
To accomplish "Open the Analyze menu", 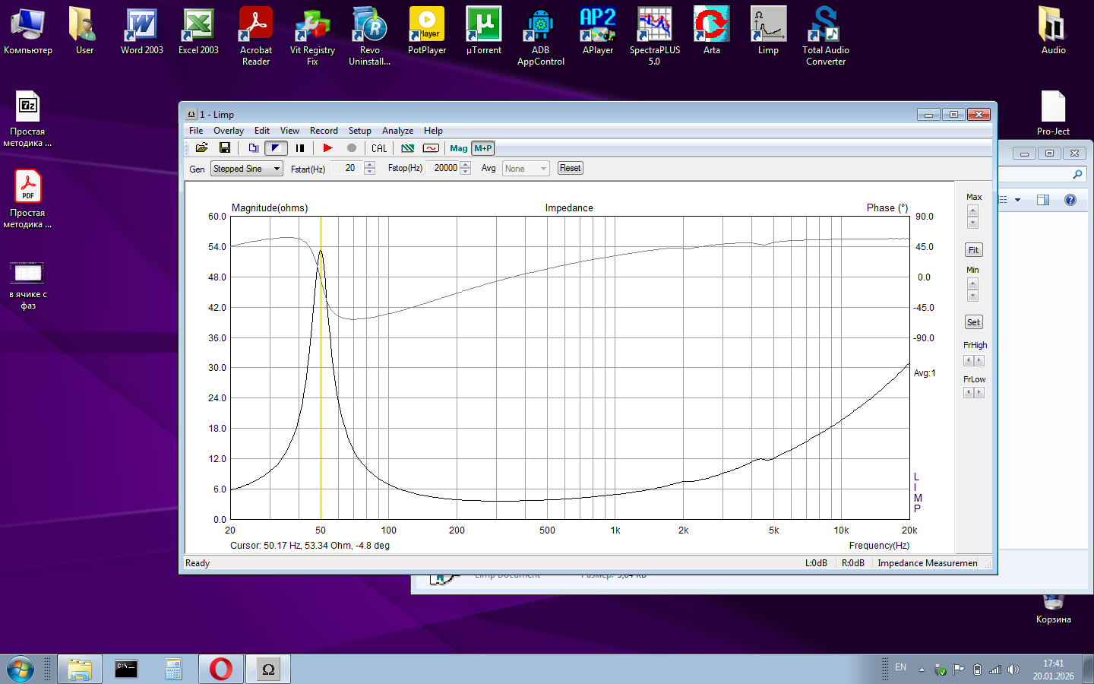I will tap(397, 131).
